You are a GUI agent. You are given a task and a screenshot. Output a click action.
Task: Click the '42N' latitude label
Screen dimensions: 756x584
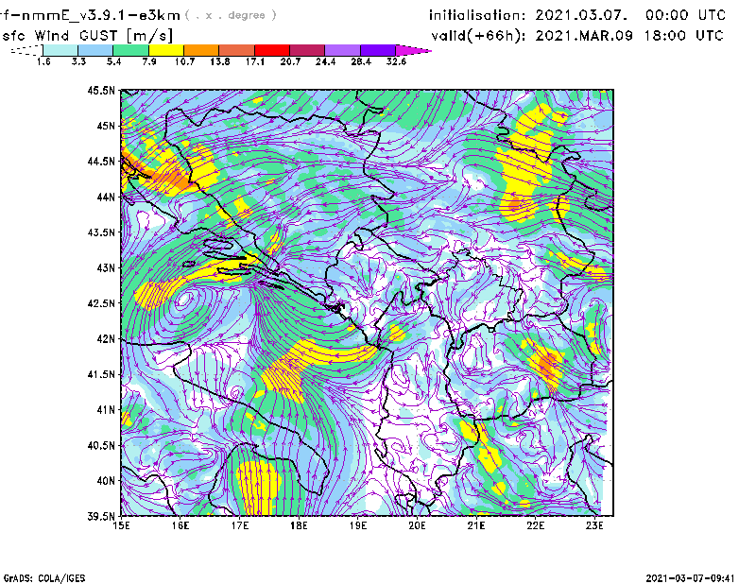(106, 338)
